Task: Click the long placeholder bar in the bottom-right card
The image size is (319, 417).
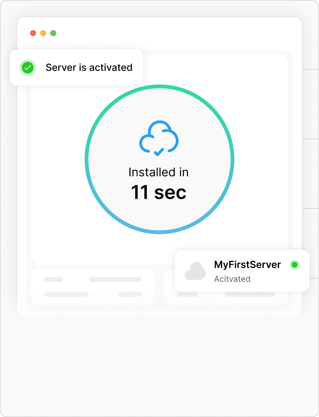Action: pyautogui.click(x=250, y=294)
